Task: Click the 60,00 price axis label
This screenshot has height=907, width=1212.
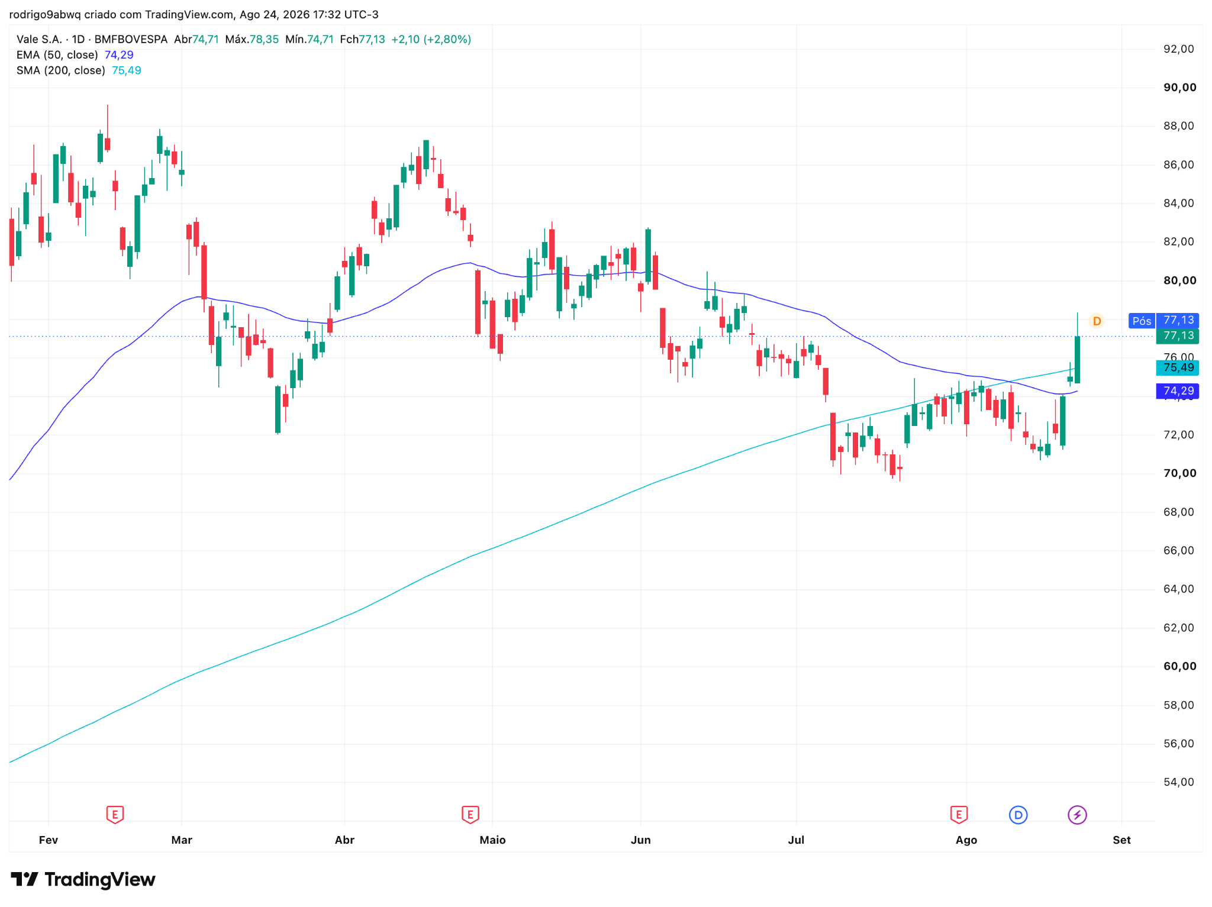Action: 1180,666
